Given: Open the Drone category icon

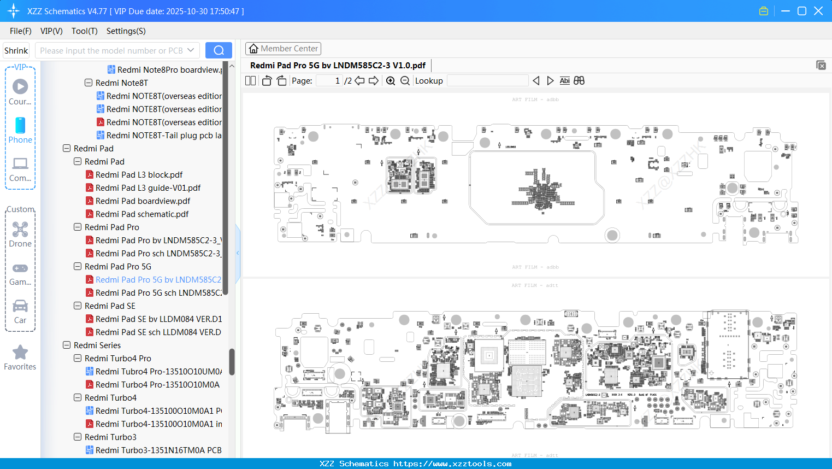Looking at the screenshot, I should pos(20,234).
